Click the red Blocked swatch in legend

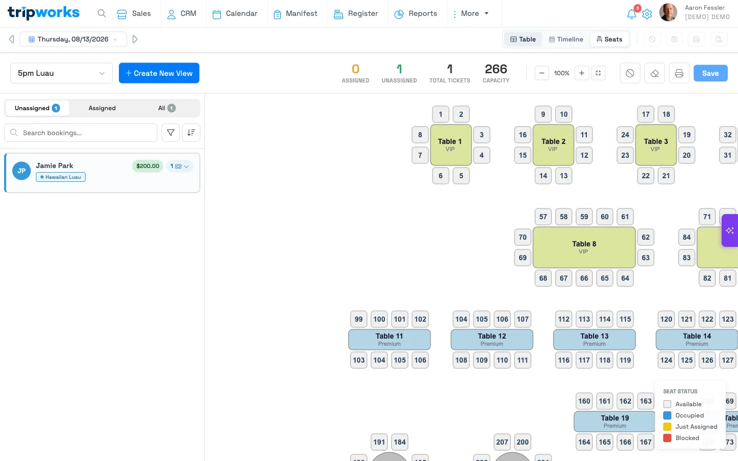coord(667,438)
